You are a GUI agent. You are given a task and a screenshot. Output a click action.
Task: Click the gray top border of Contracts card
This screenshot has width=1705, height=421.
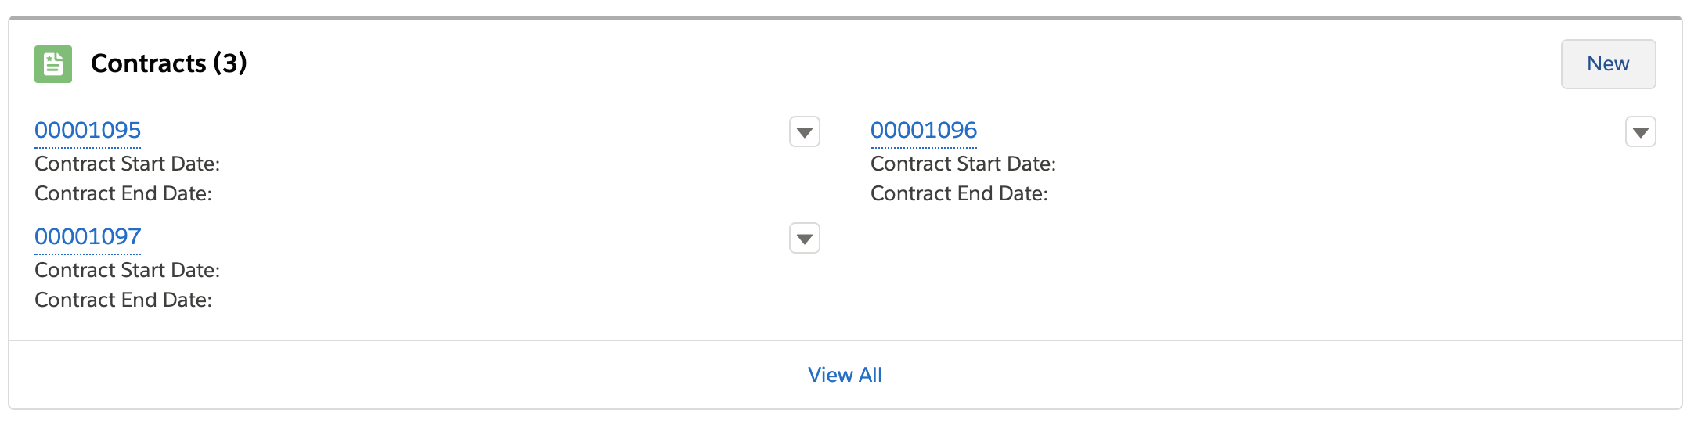[x=845, y=18]
